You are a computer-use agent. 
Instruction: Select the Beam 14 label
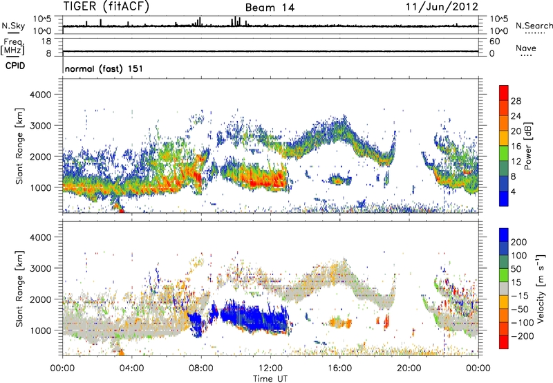point(270,8)
